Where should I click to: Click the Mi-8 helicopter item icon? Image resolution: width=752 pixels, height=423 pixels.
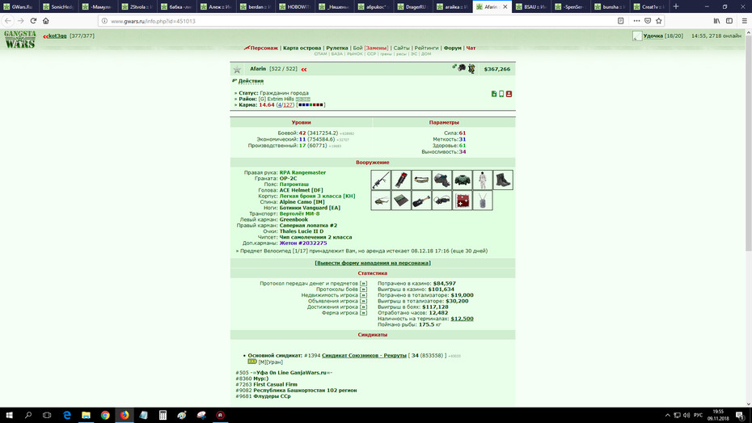point(381,201)
